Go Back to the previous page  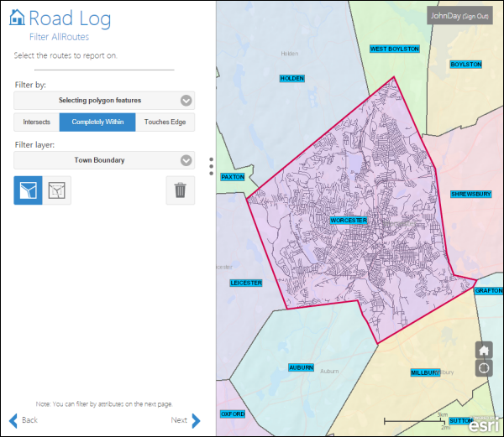(29, 420)
